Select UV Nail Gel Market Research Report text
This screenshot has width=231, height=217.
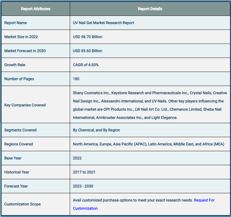click(103, 23)
